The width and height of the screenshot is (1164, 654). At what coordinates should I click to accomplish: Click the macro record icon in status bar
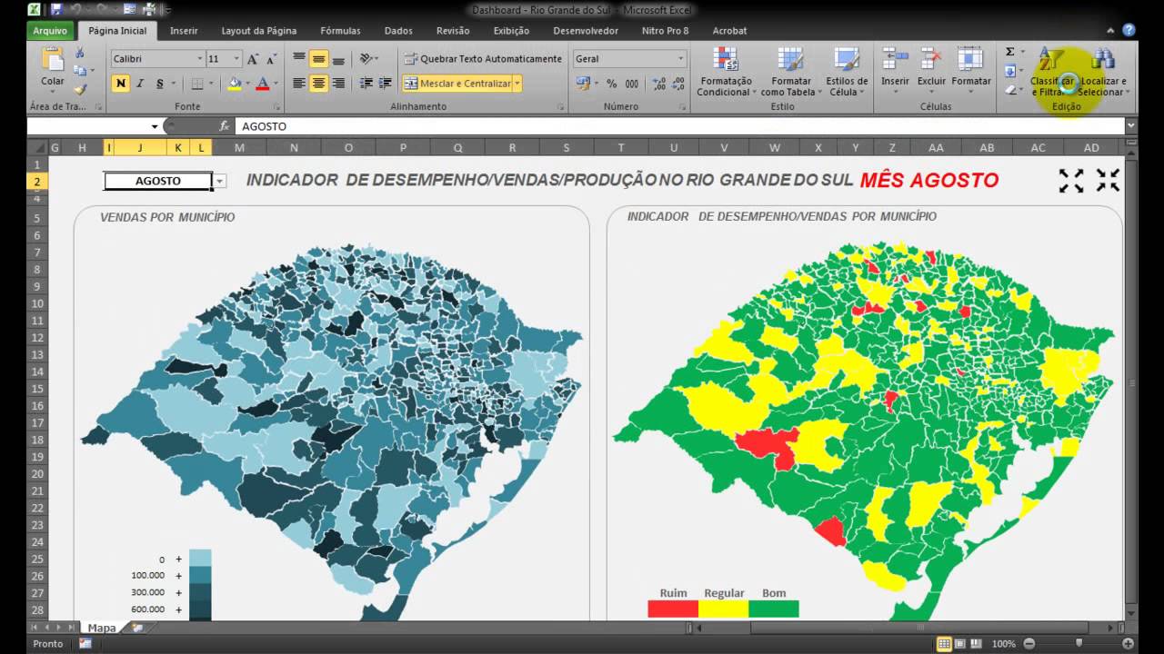point(85,643)
